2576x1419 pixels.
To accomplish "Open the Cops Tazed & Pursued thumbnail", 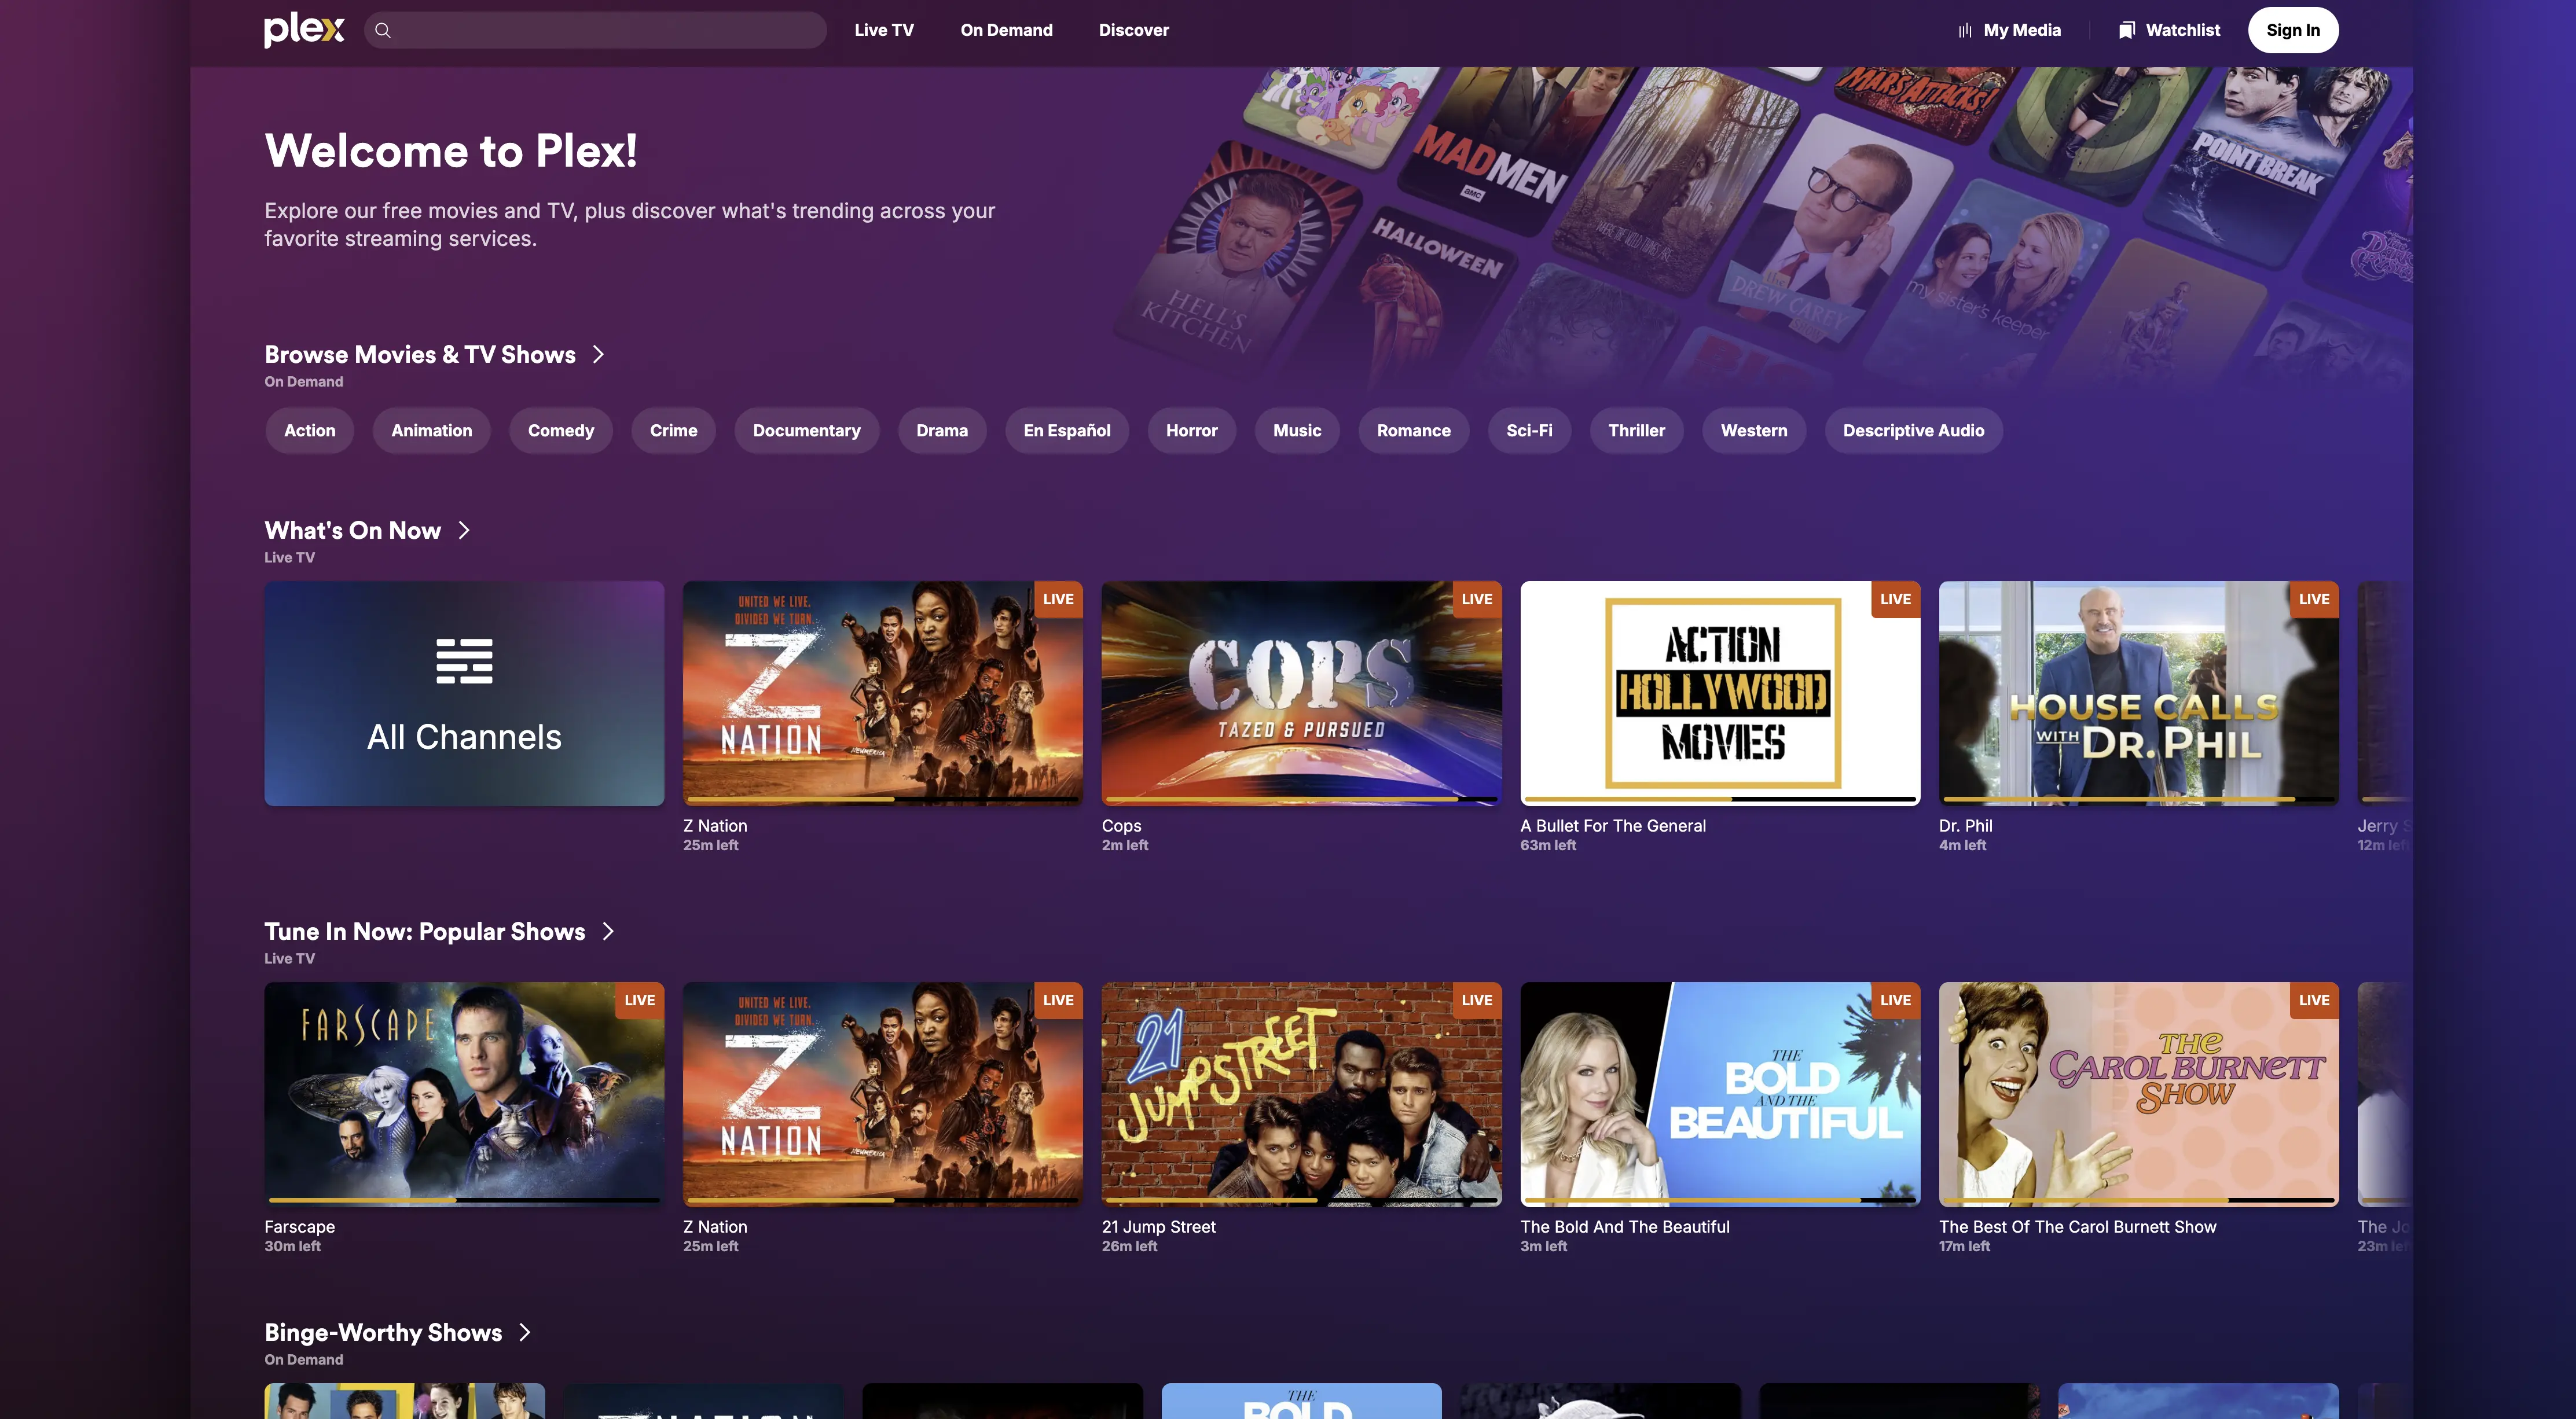I will (1301, 693).
